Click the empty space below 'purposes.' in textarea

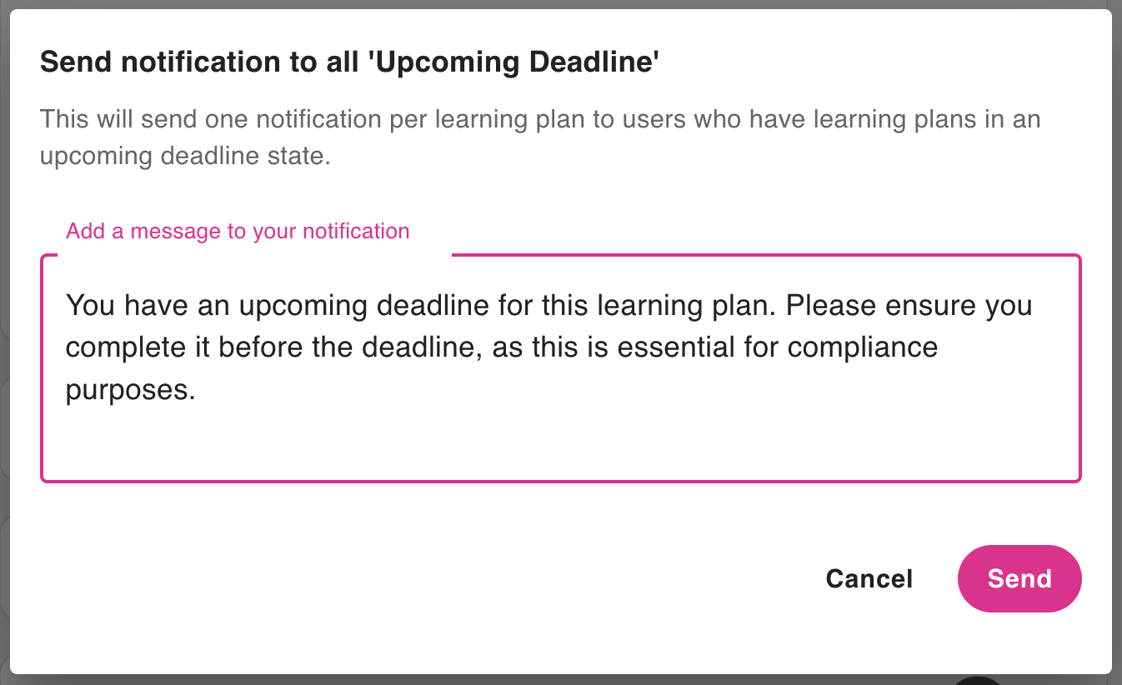[560, 442]
